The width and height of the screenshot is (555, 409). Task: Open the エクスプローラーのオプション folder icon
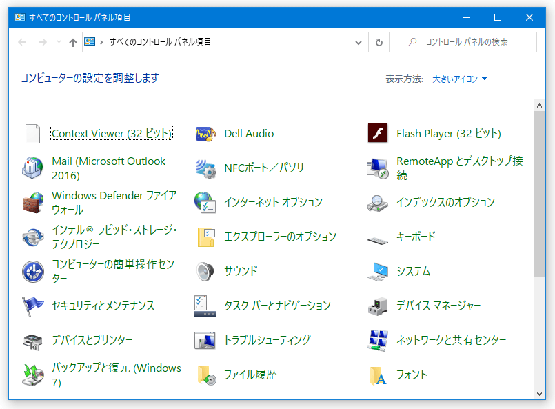(x=206, y=237)
